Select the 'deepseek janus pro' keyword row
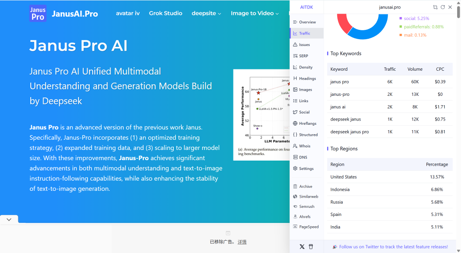The height and width of the screenshot is (253, 461). point(390,132)
